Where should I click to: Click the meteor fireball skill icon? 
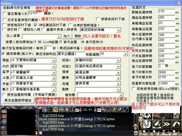(157, 124)
